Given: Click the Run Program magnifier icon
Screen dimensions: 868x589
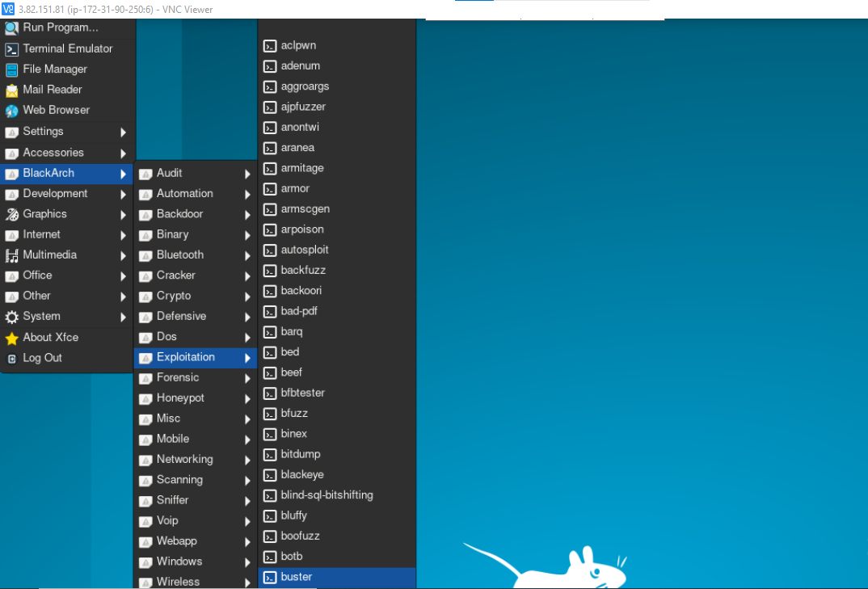Looking at the screenshot, I should 11,27.
